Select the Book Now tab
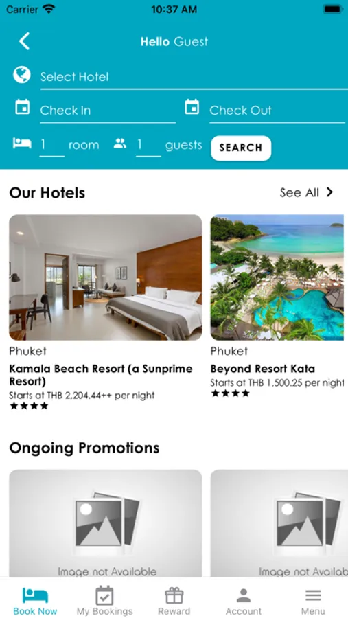The image size is (348, 618). point(35,601)
